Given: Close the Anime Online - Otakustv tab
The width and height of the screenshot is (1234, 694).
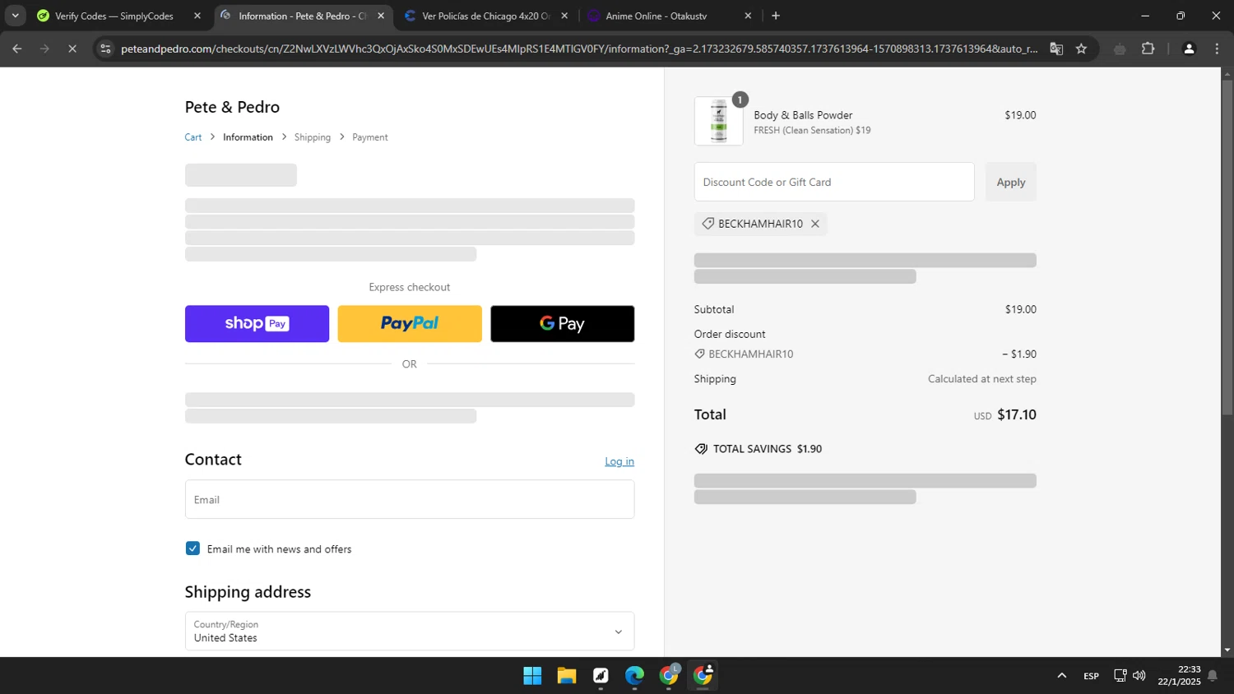Looking at the screenshot, I should [748, 16].
